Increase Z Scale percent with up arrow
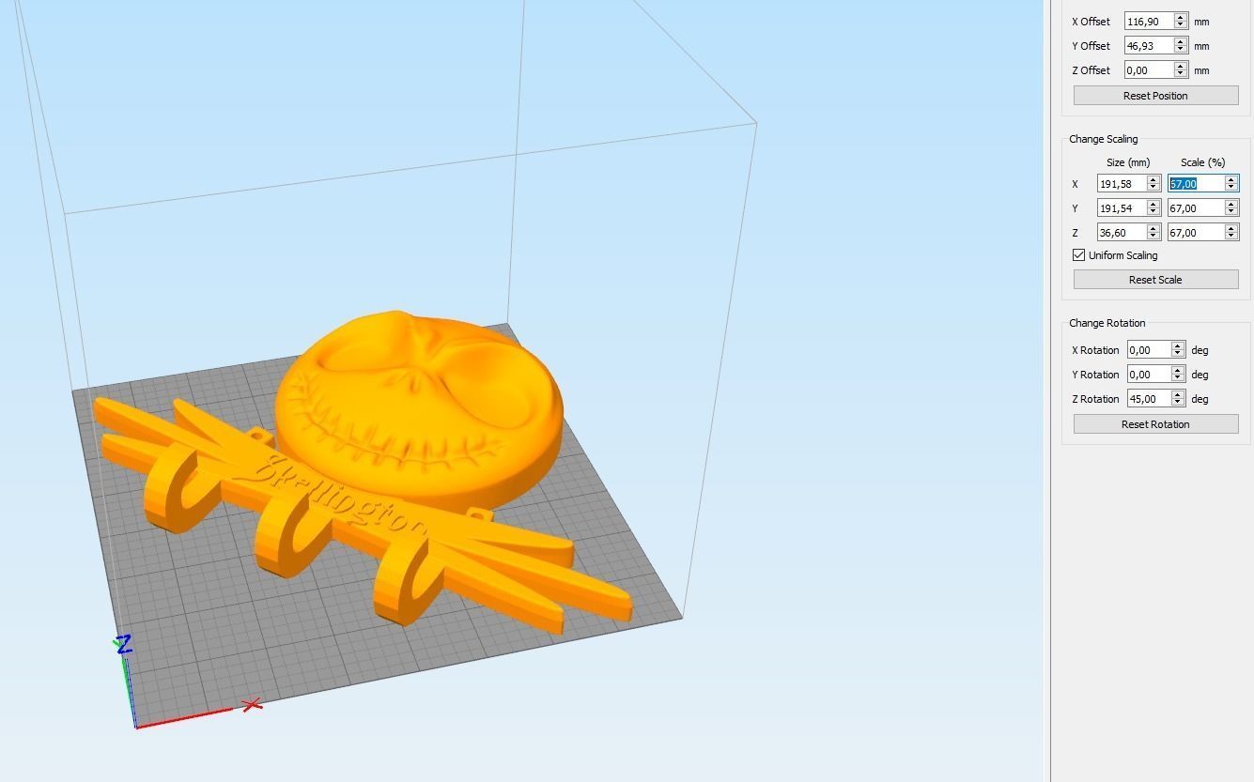The height and width of the screenshot is (782, 1254). pos(1231,229)
